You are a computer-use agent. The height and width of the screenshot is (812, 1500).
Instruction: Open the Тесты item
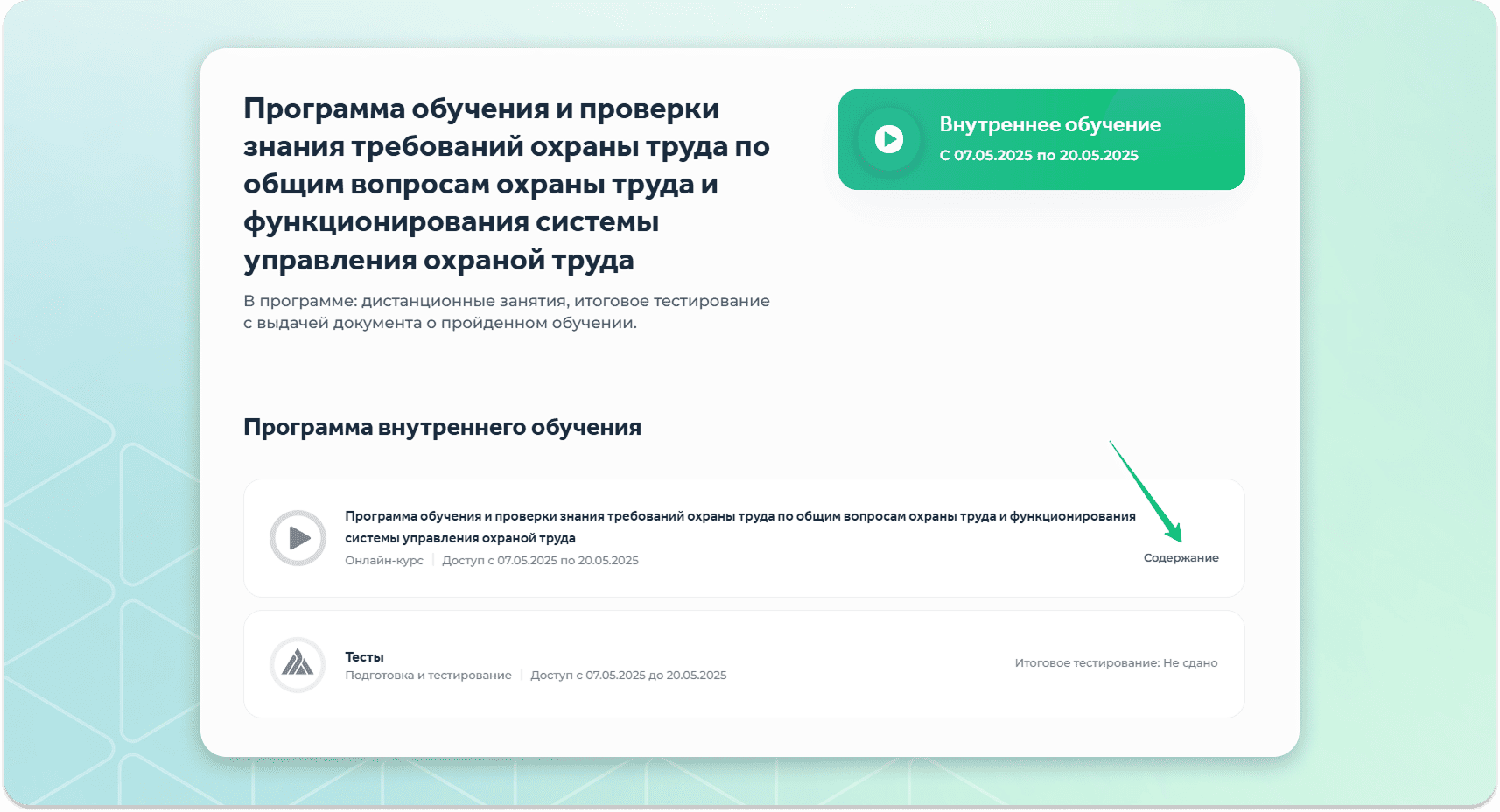click(x=364, y=657)
